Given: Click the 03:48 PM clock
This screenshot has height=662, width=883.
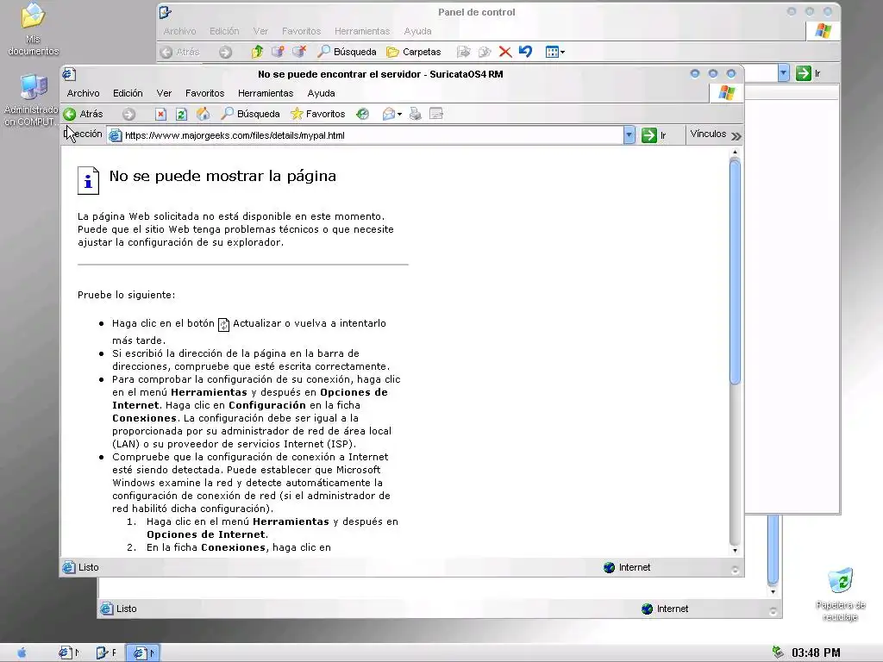Looking at the screenshot, I should 816,653.
